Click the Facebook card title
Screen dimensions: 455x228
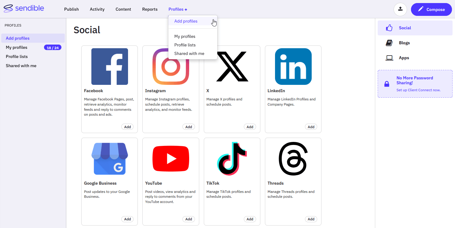tap(94, 91)
